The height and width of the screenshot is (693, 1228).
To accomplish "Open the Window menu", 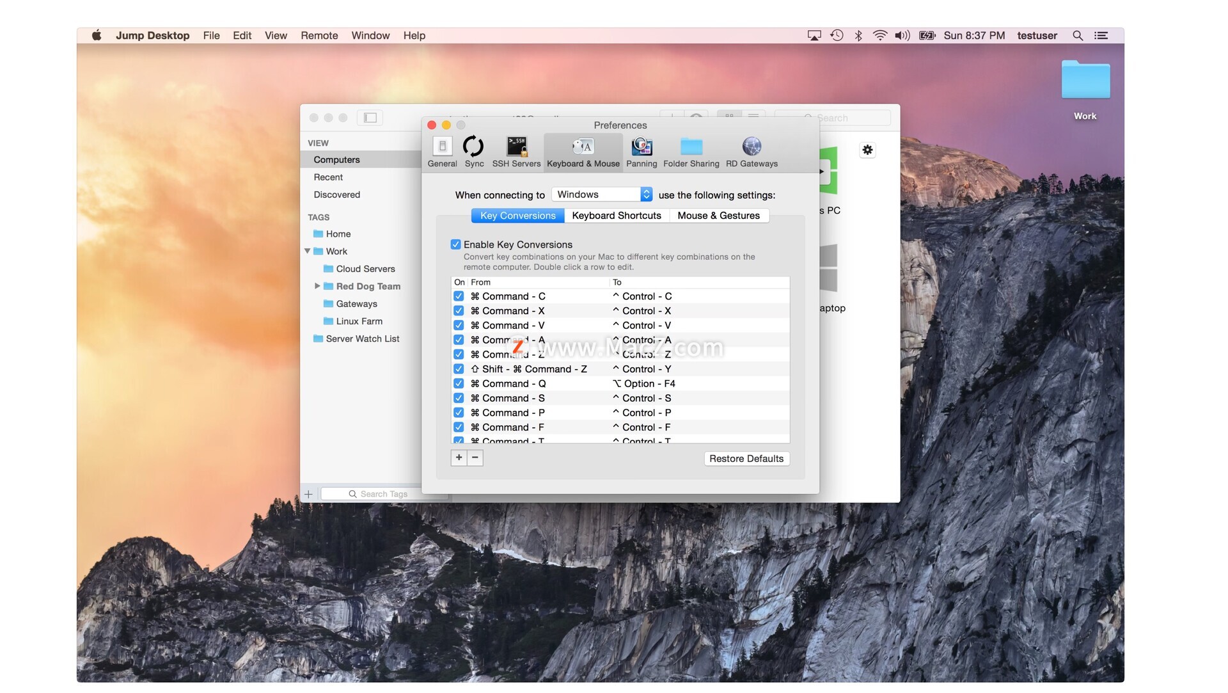I will click(x=370, y=36).
